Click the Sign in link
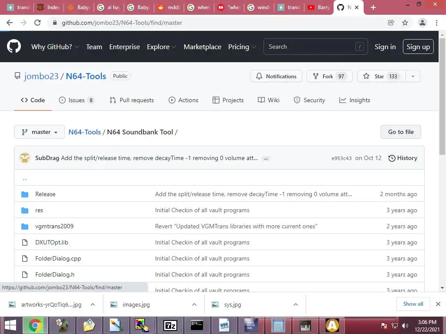 pos(385,47)
